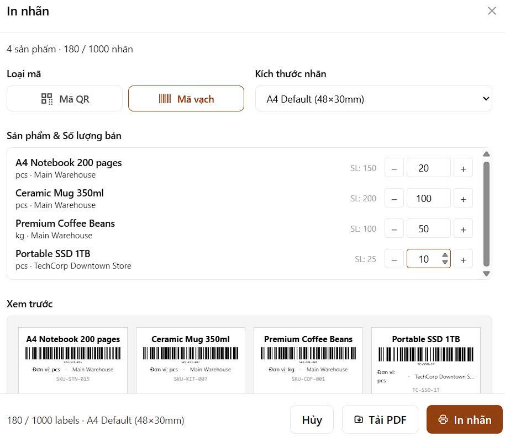Select the Mã vạch code type

point(186,99)
